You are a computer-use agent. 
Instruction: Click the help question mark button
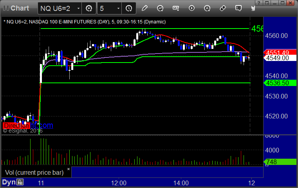tap(259, 3)
